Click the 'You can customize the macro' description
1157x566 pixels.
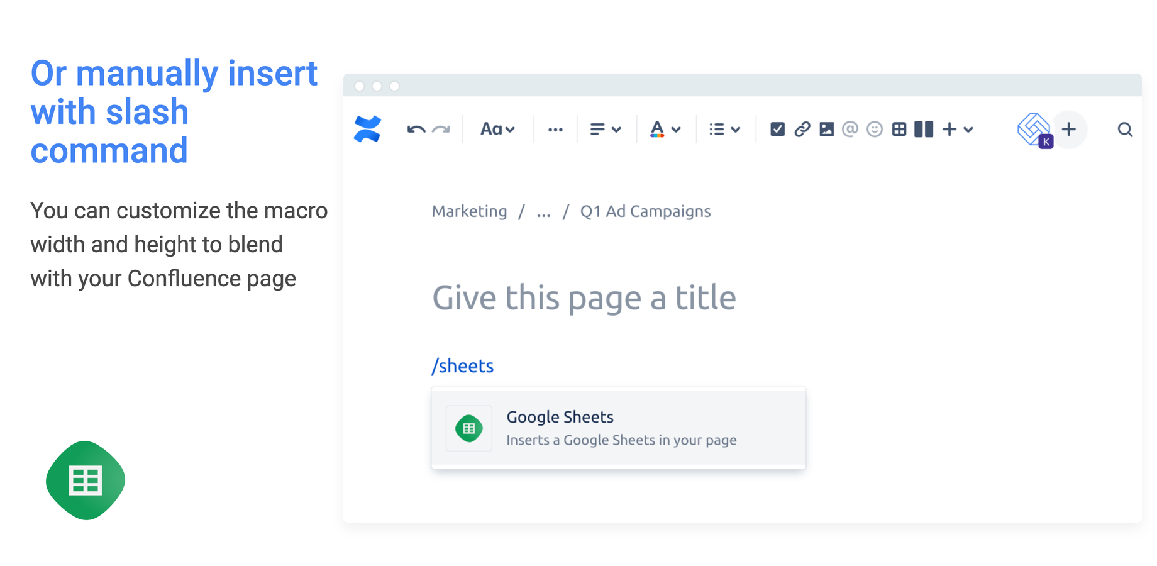(x=179, y=244)
